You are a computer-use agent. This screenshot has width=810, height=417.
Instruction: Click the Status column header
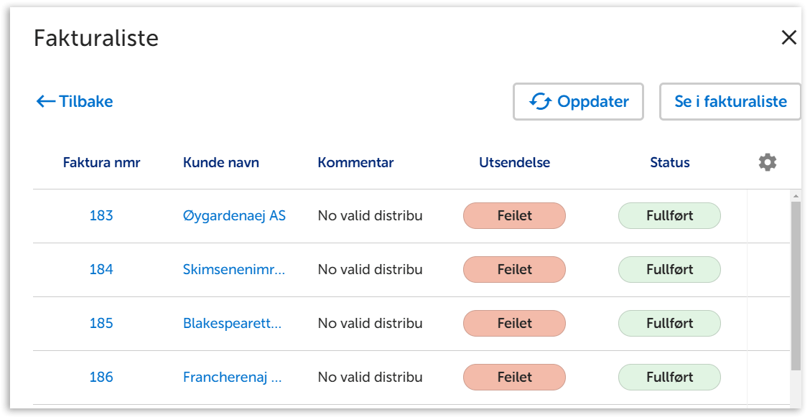click(x=669, y=162)
